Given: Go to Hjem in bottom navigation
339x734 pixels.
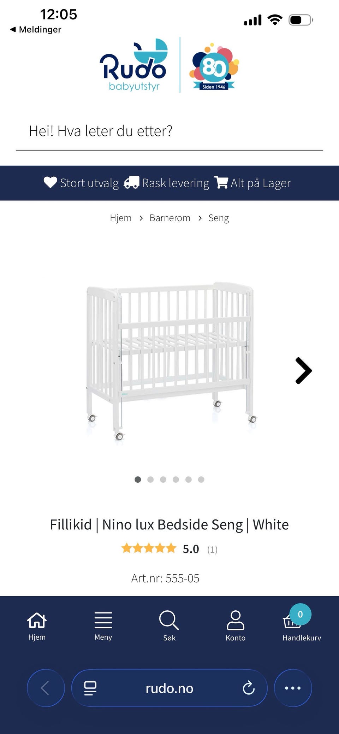Looking at the screenshot, I should (37, 626).
